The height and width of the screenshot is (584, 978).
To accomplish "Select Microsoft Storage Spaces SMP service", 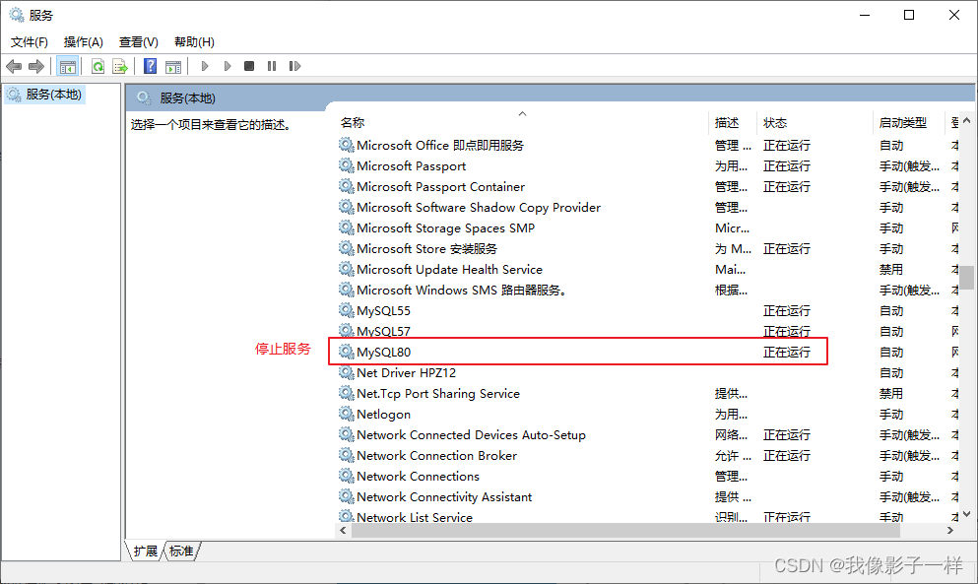I will [x=645, y=227].
